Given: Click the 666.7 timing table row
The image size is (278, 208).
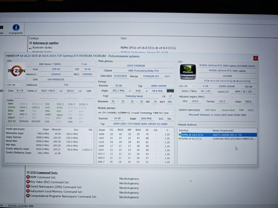Looking at the screenshot, I should coord(136,162).
